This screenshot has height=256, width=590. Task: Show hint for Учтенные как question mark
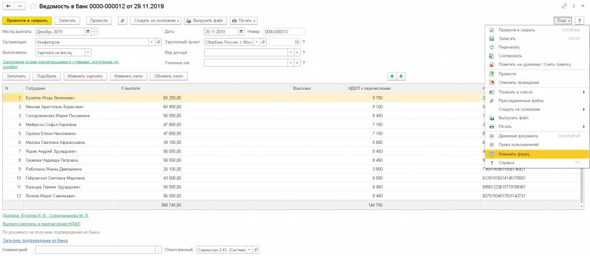[304, 63]
